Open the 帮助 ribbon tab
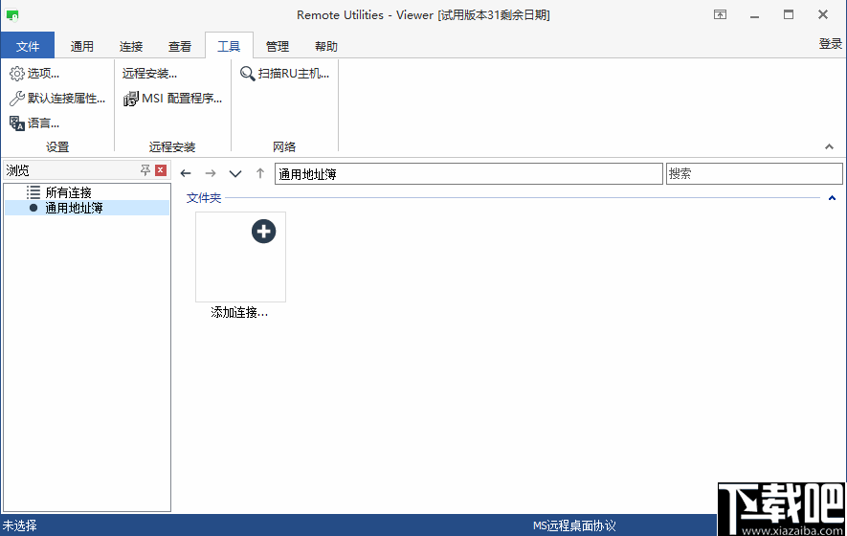The height and width of the screenshot is (536, 847). pyautogui.click(x=325, y=46)
